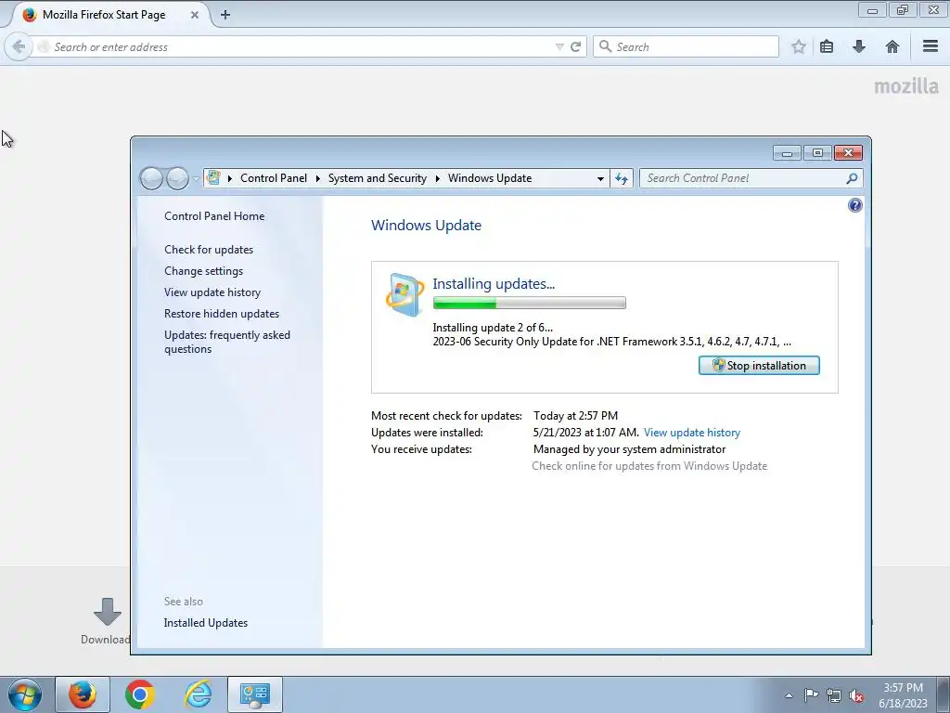Select the Mozilla Firefox Start Page tab
The height and width of the screenshot is (713, 950).
point(104,15)
